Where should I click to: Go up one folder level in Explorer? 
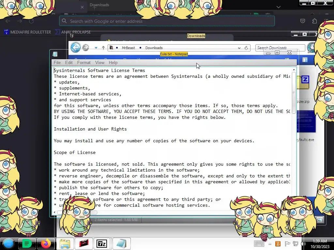(103, 48)
